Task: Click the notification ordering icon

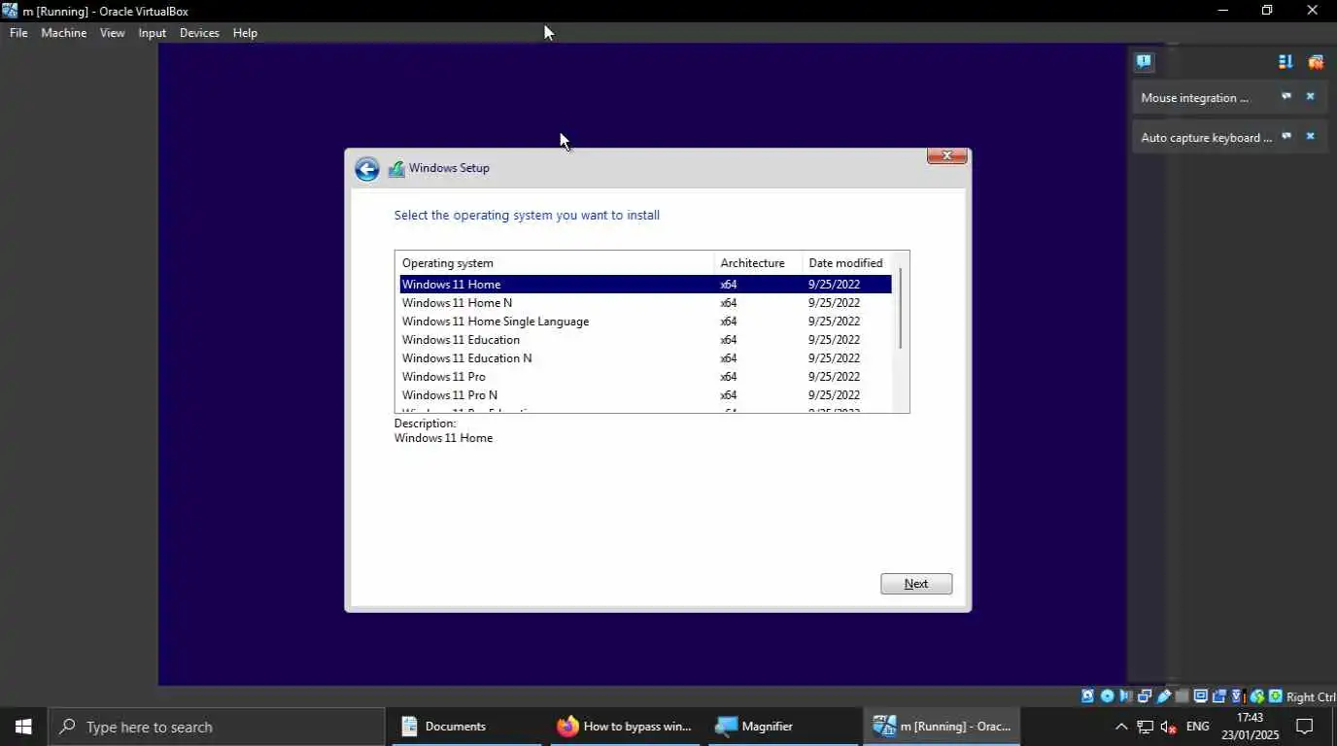Action: click(1286, 61)
